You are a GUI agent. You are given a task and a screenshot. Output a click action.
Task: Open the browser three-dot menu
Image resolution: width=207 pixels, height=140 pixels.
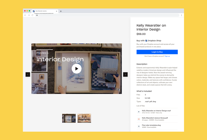coord(181,15)
